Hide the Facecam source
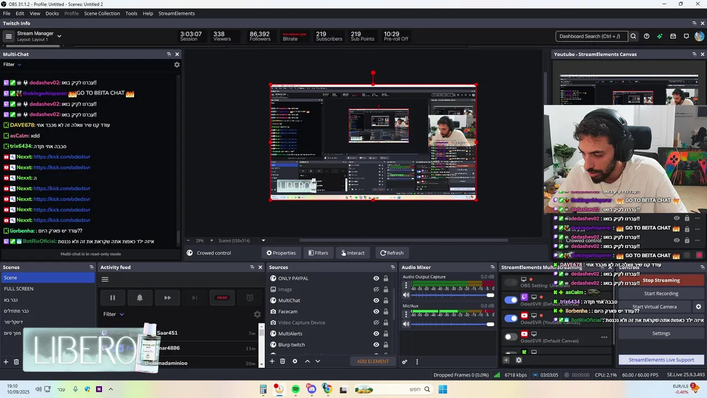This screenshot has width=707, height=398. 376,312
